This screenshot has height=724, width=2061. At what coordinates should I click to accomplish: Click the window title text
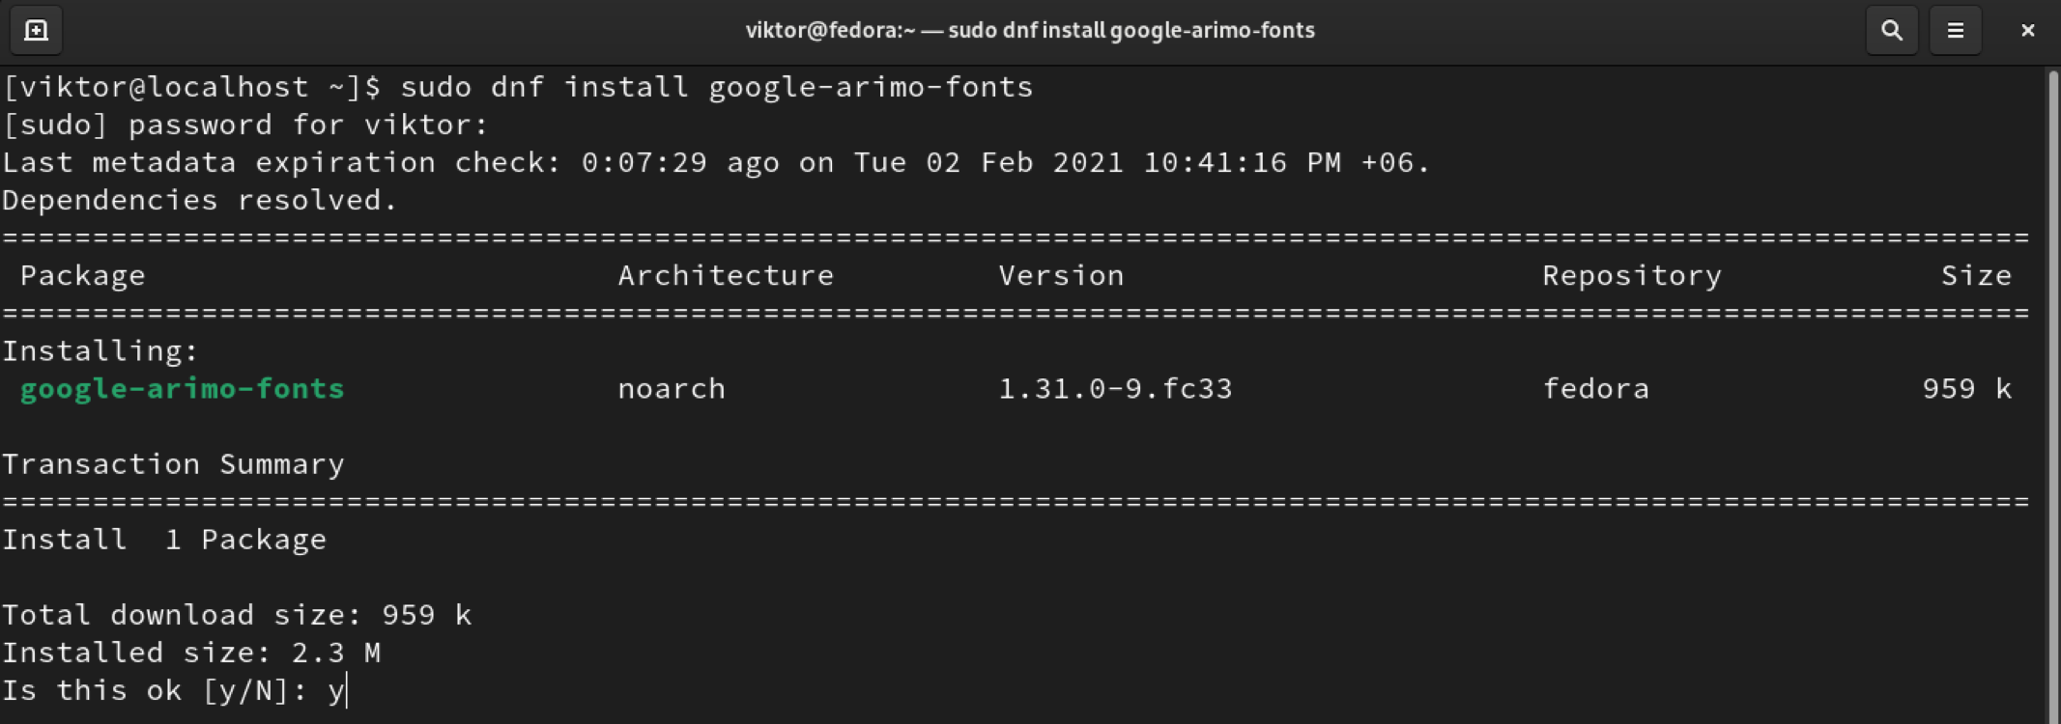click(1029, 31)
